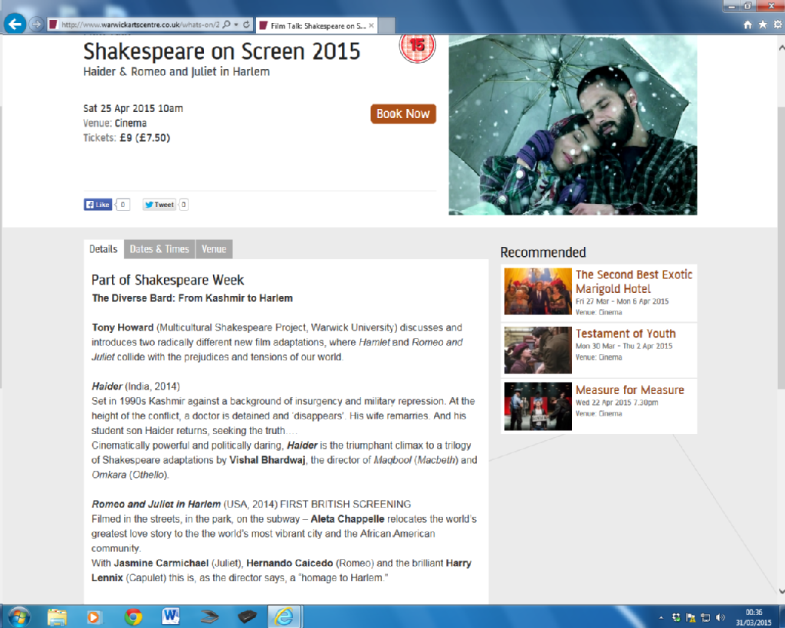This screenshot has height=628, width=785.
Task: Click the Measure for Measure thumbnail image
Action: click(x=537, y=406)
